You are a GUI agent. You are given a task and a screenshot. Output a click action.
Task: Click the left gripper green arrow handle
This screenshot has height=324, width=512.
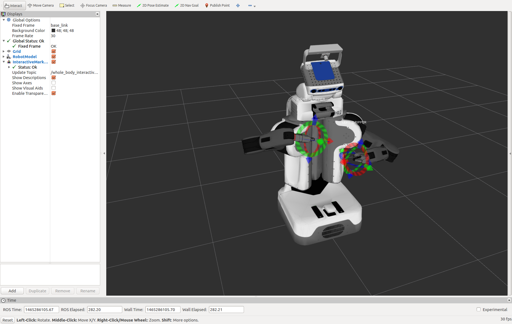coord(370,168)
